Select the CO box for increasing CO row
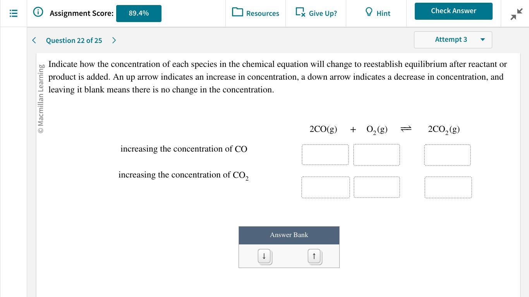 [x=325, y=155]
